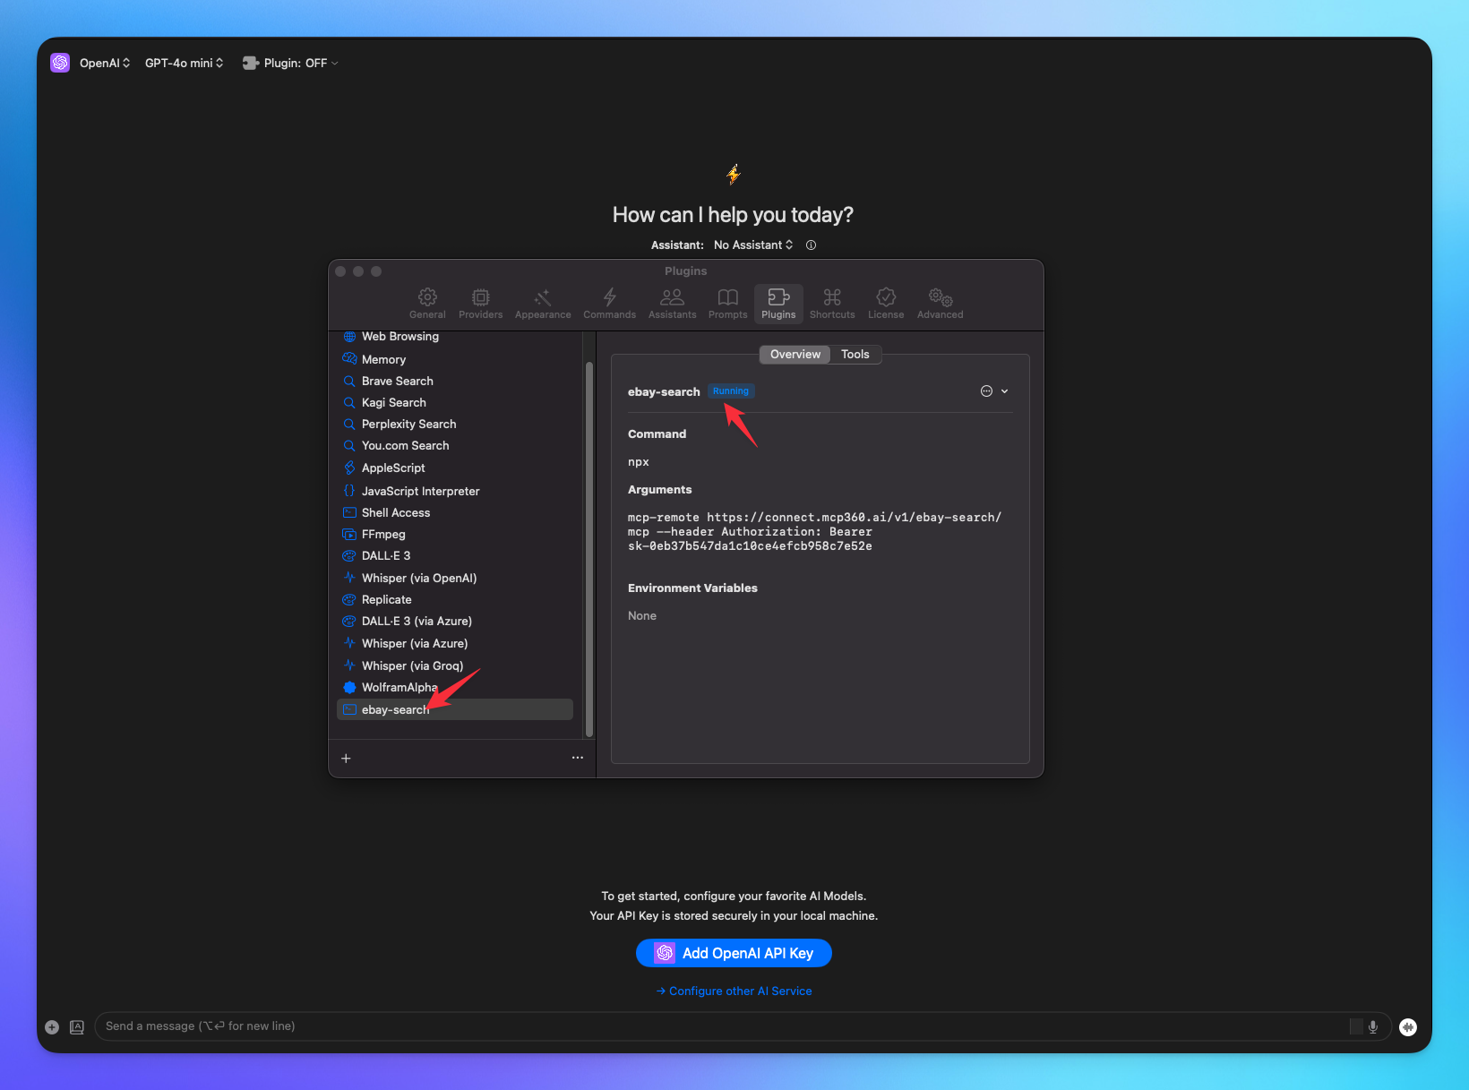Click the microphone icon in the message bar
1469x1090 pixels.
pyautogui.click(x=1372, y=1026)
